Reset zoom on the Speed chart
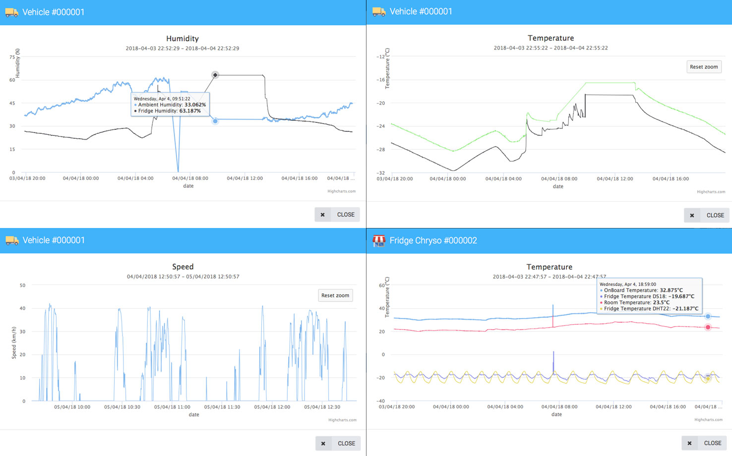Viewport: 732px width, 456px height. click(335, 295)
